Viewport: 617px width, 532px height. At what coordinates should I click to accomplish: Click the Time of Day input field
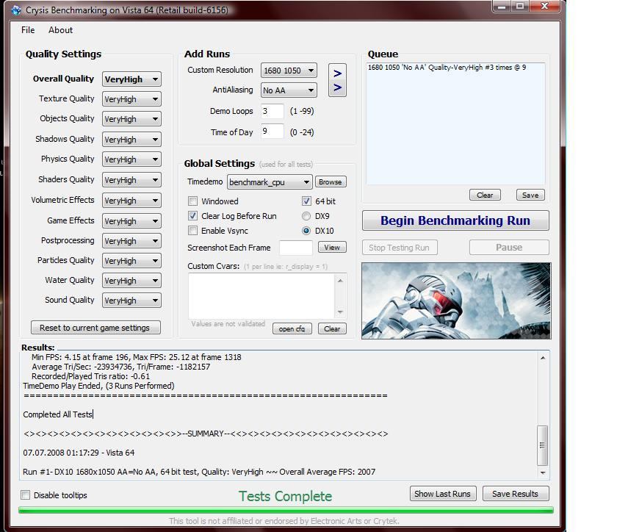(273, 132)
